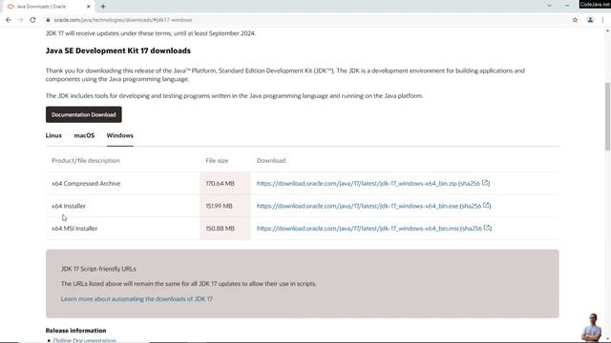The image size is (611, 343).
Task: Click the Product/file description column header
Action: (86, 160)
